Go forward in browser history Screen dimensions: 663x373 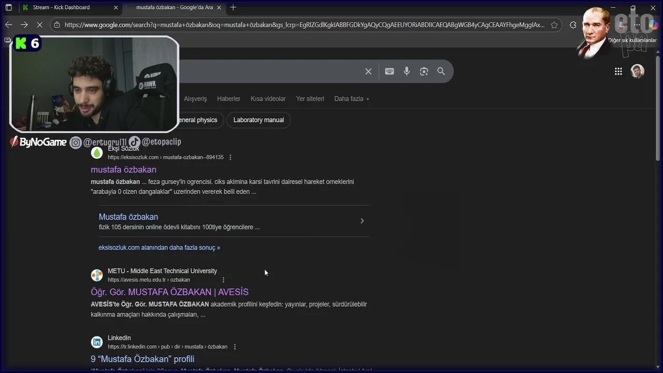click(x=24, y=25)
